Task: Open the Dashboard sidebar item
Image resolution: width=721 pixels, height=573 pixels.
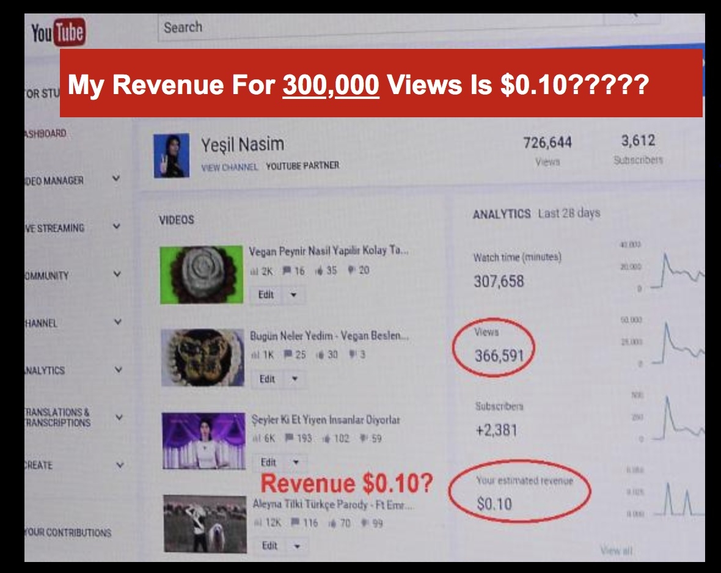Action: pos(46,134)
